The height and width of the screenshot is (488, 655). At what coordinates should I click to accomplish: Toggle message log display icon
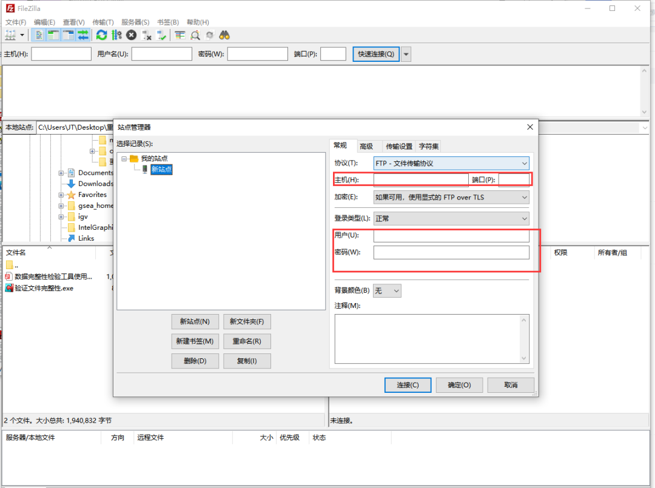[39, 36]
